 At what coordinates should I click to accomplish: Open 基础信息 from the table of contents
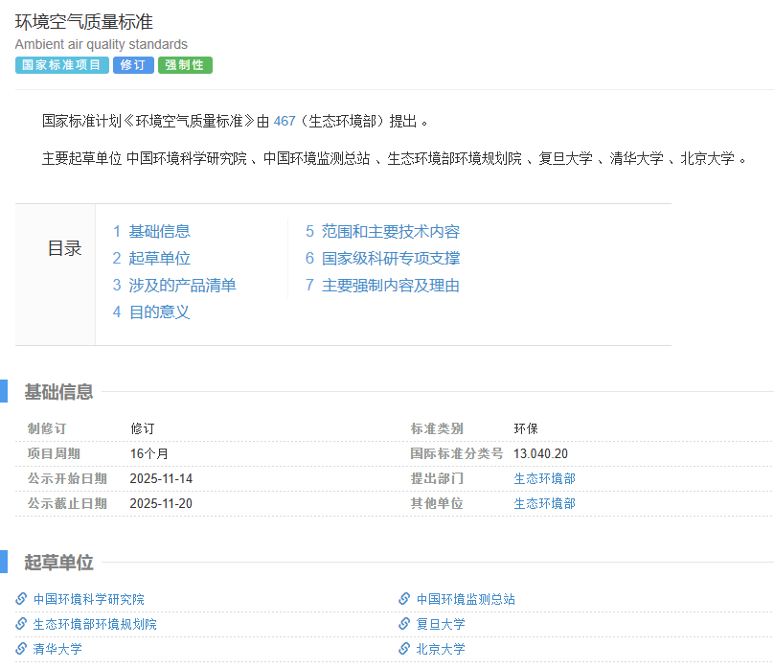(161, 231)
